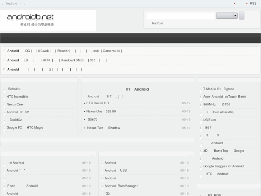Open the iReader software link
The height and width of the screenshot is (196, 261).
click(62, 51)
